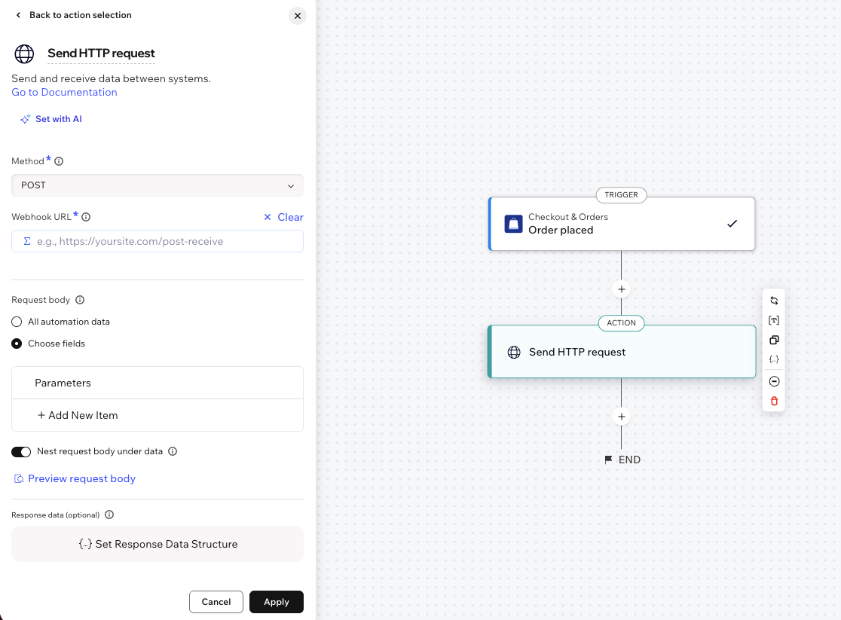Click Set Response Data Structure
This screenshot has width=841, height=620.
pos(157,544)
